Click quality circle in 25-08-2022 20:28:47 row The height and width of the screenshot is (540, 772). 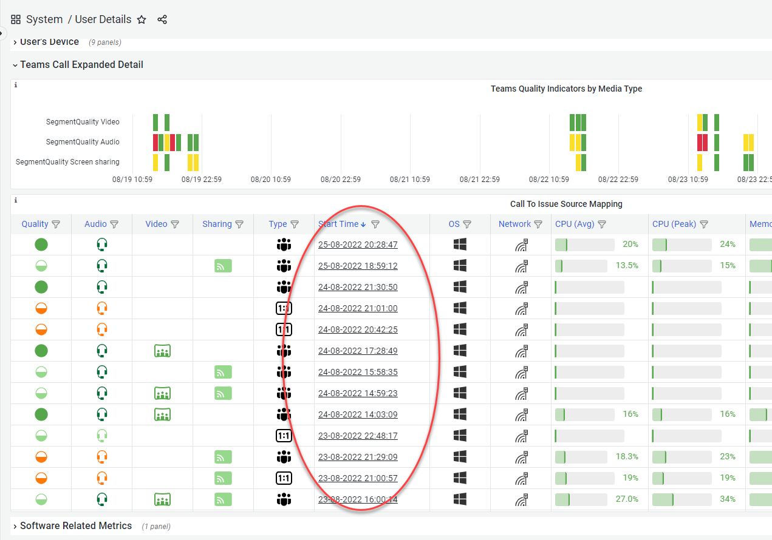(41, 245)
